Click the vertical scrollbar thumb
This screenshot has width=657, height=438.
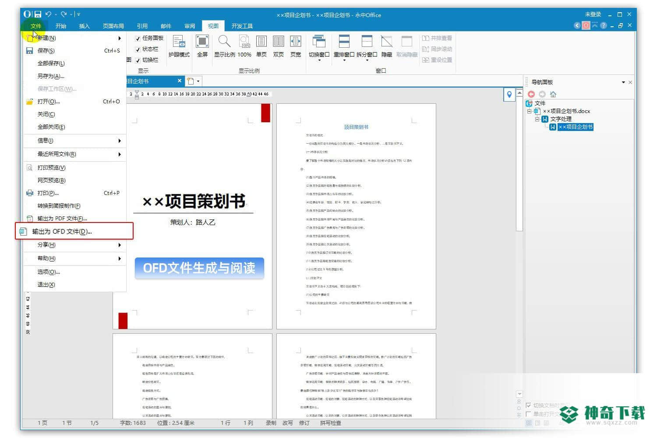[519, 164]
